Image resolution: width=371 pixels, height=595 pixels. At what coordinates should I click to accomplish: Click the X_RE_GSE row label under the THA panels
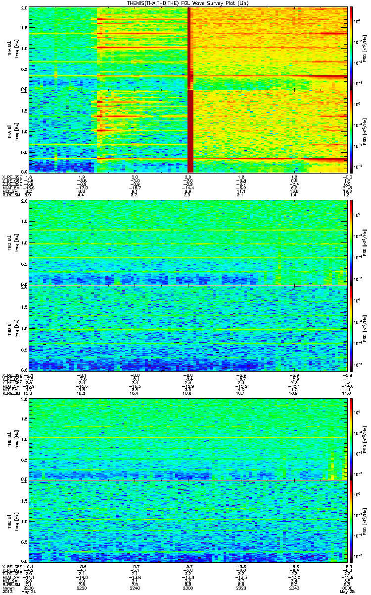click(x=12, y=177)
